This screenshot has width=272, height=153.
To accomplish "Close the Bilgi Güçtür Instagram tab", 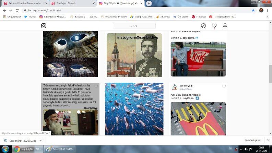I will point(141,3).
